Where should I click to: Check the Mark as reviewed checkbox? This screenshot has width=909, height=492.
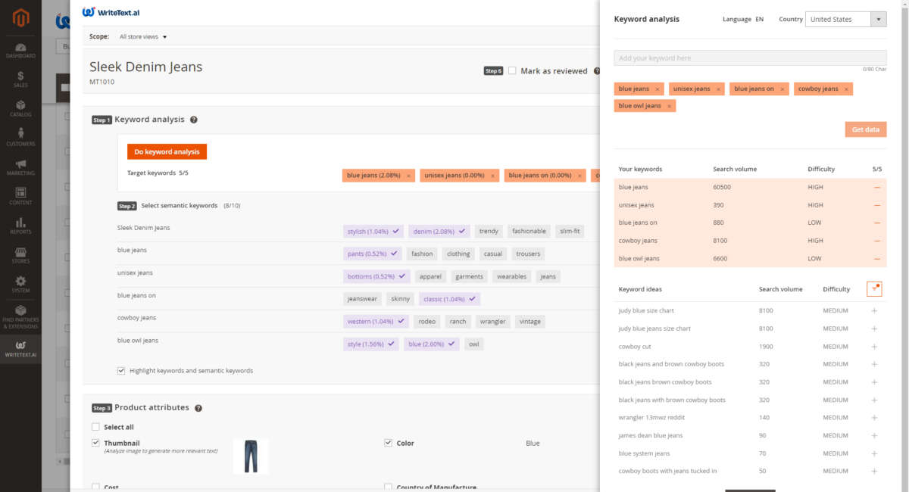(512, 70)
